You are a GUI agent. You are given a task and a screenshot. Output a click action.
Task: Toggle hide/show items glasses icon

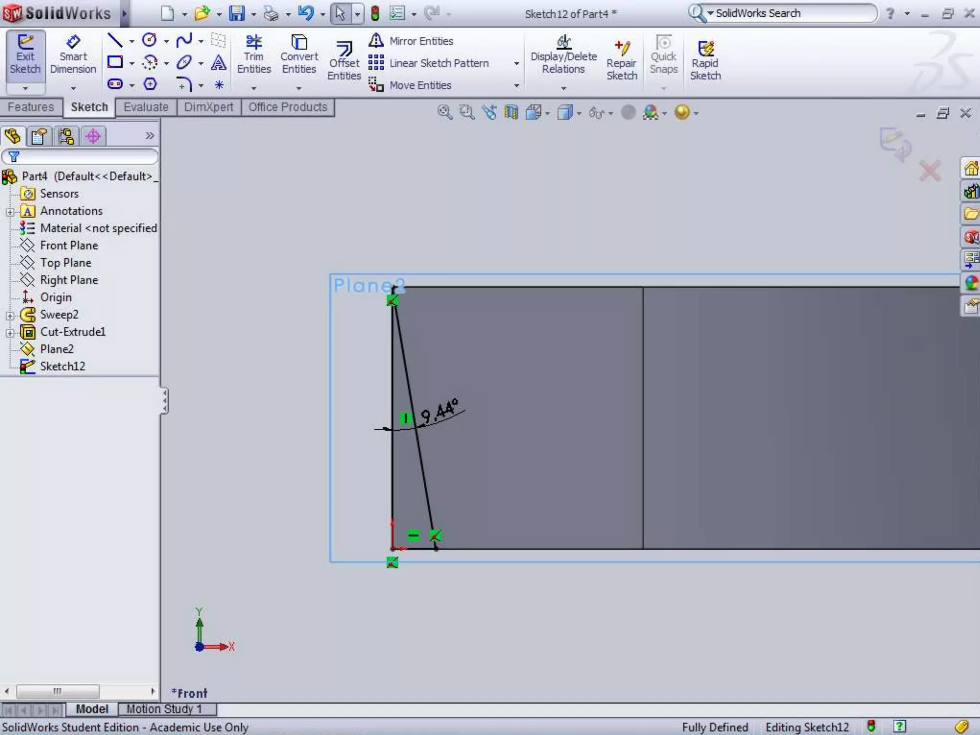(596, 113)
